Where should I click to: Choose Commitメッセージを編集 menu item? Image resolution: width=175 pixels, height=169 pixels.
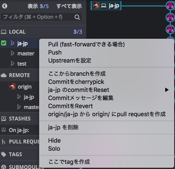click(106, 98)
